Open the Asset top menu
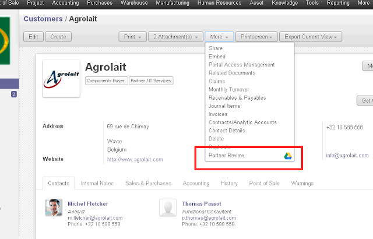The height and width of the screenshot is (239, 373). 256,3
